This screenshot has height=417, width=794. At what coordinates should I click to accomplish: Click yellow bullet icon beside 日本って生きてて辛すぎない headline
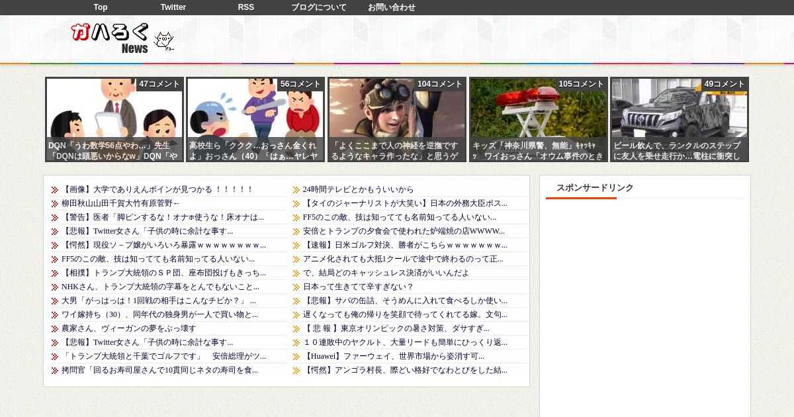point(296,287)
